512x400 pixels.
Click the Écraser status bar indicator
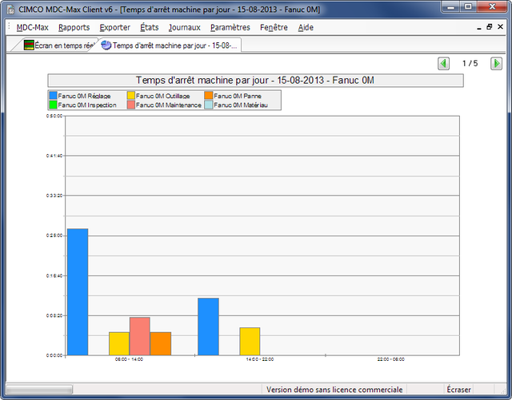458,390
